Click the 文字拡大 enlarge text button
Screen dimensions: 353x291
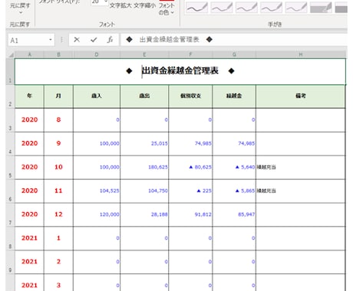pos(120,5)
